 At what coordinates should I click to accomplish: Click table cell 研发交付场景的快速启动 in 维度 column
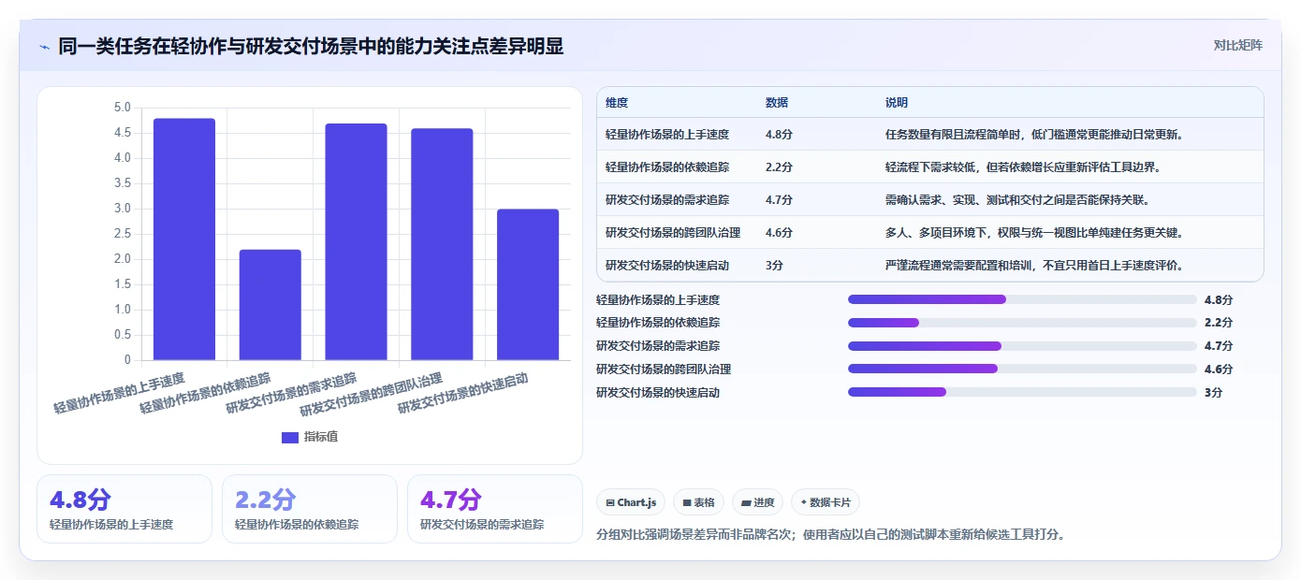[x=667, y=266]
